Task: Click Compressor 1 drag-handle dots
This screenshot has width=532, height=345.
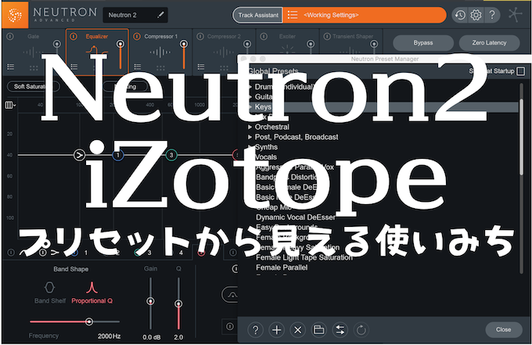Action: coord(160,67)
